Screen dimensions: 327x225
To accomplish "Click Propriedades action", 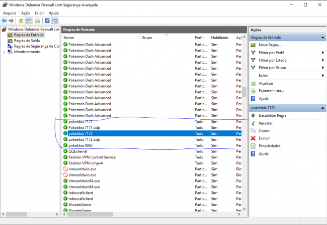I will [x=270, y=146].
